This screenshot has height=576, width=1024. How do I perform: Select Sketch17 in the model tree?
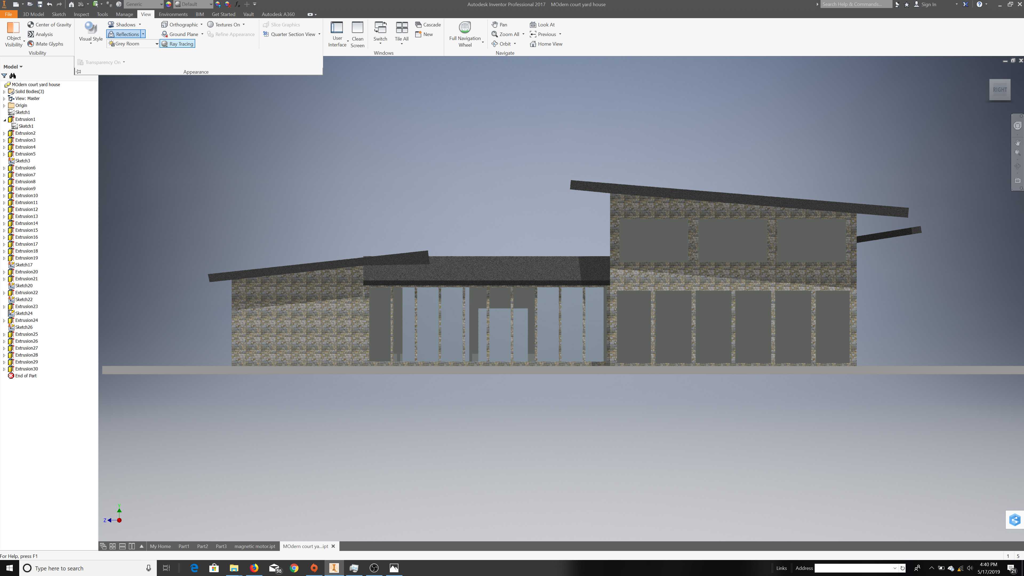[23, 265]
